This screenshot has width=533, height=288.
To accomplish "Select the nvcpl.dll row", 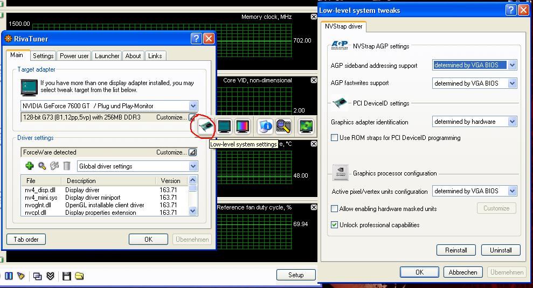I will tap(105, 212).
